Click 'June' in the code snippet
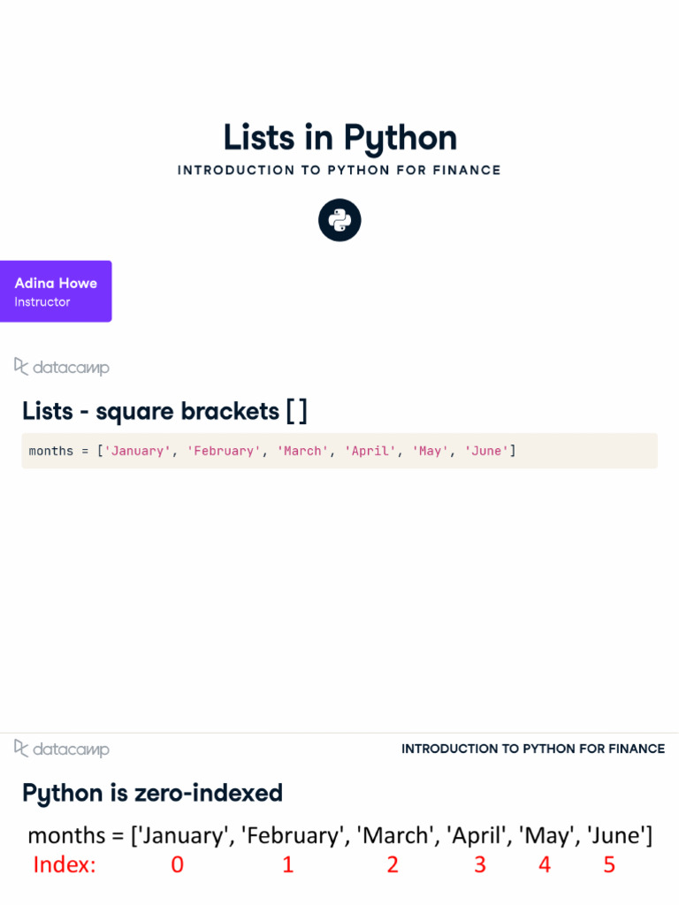Viewport: 679px width, 905px height. pyautogui.click(x=486, y=451)
